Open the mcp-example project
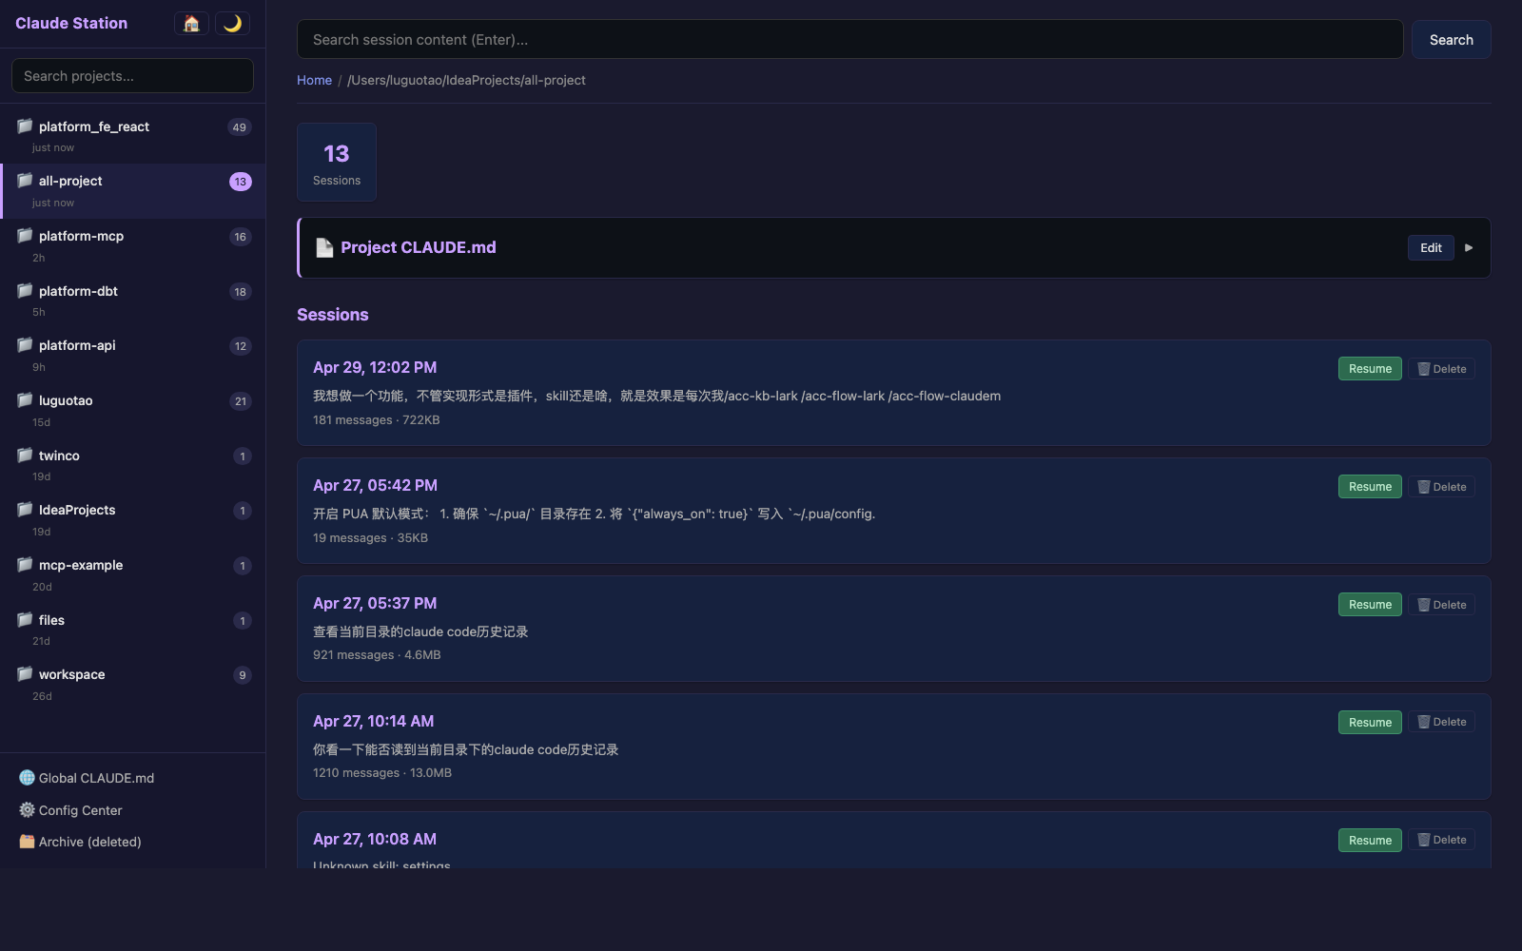The width and height of the screenshot is (1522, 951). [x=132, y=575]
